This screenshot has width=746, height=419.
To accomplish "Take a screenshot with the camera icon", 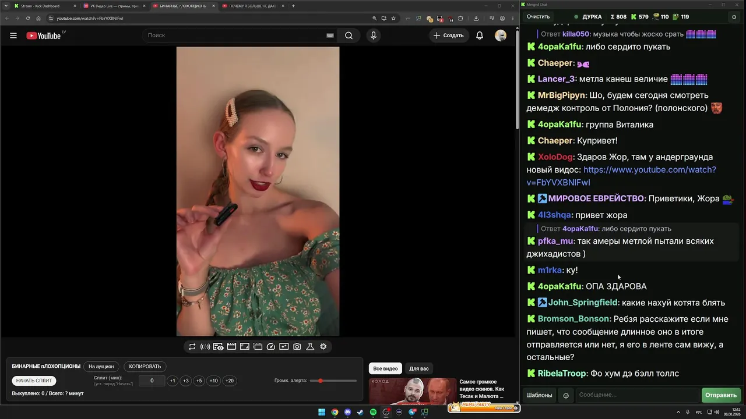I will (297, 347).
